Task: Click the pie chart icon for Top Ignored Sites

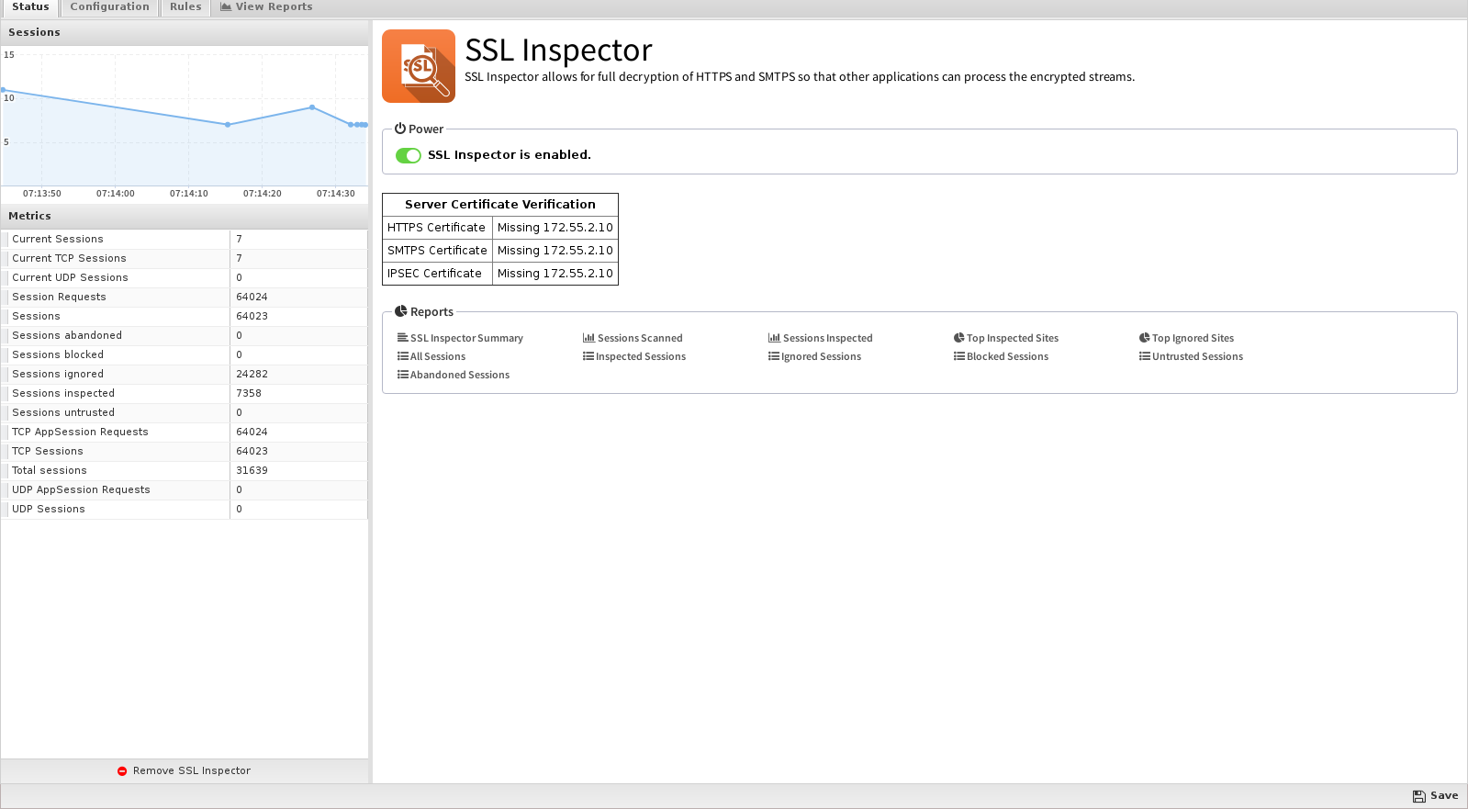Action: click(1144, 338)
